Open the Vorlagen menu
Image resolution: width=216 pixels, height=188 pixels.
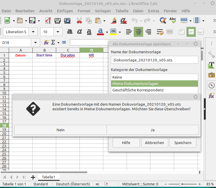pos(103,11)
